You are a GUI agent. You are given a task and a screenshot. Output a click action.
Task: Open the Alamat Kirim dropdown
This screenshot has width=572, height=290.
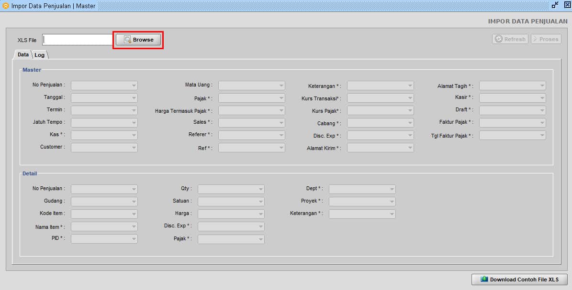tap(380, 148)
